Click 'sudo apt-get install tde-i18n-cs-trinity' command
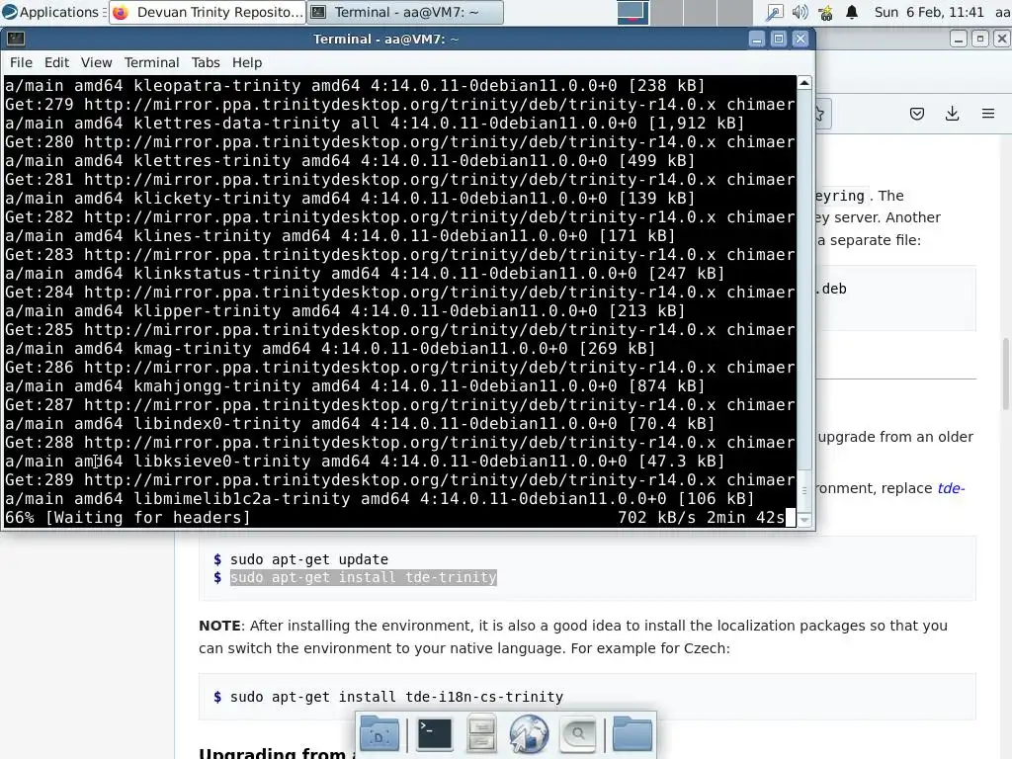This screenshot has height=759, width=1012. pos(396,697)
